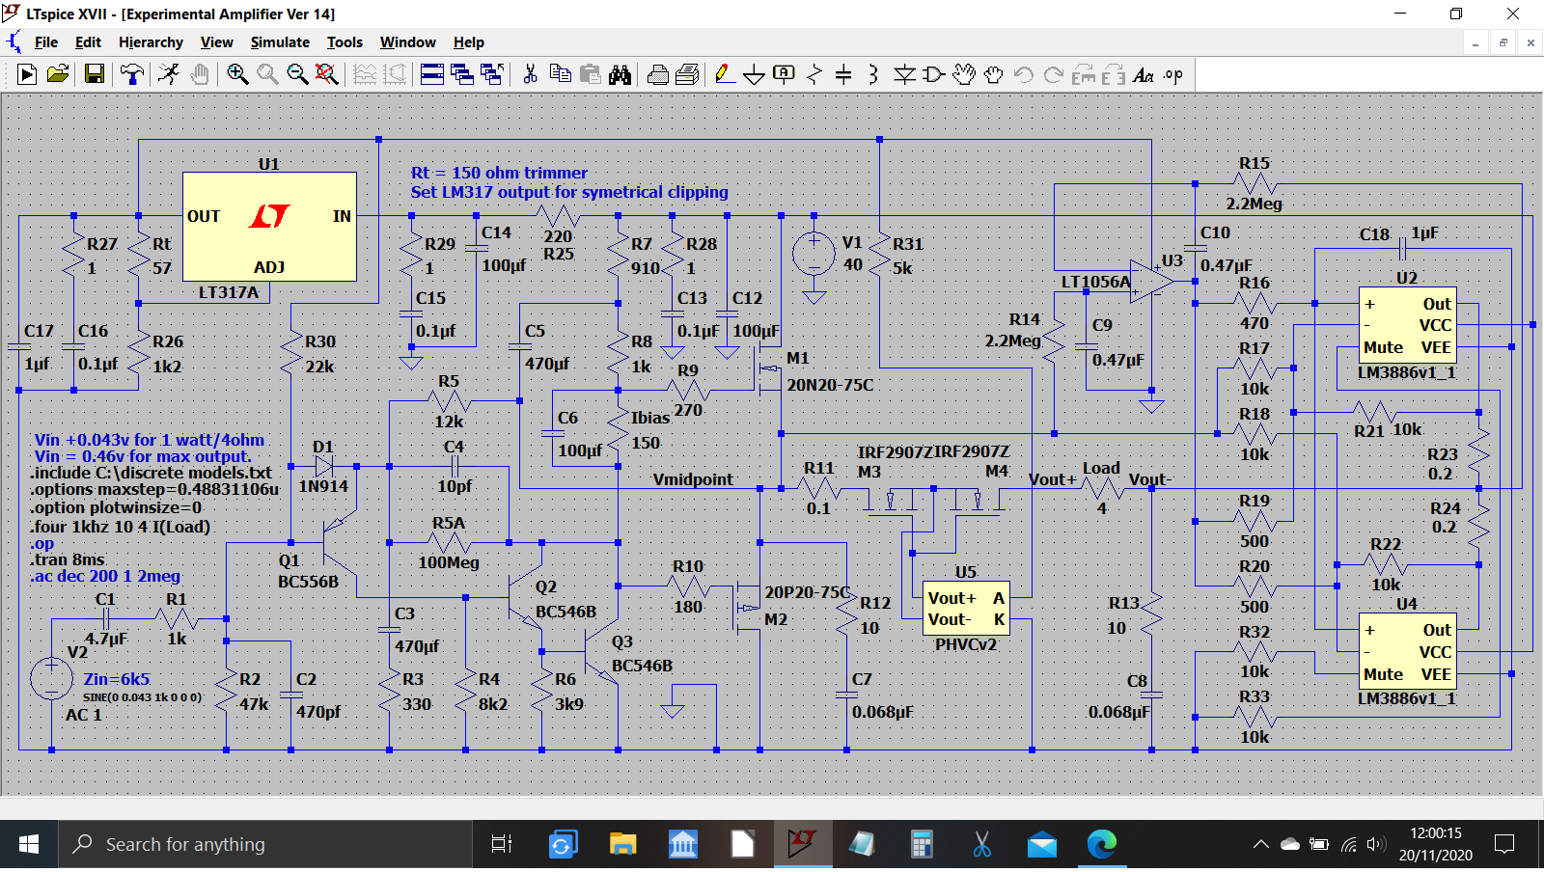Click the New Schematic toolbar icon
The image size is (1544, 872).
27,74
